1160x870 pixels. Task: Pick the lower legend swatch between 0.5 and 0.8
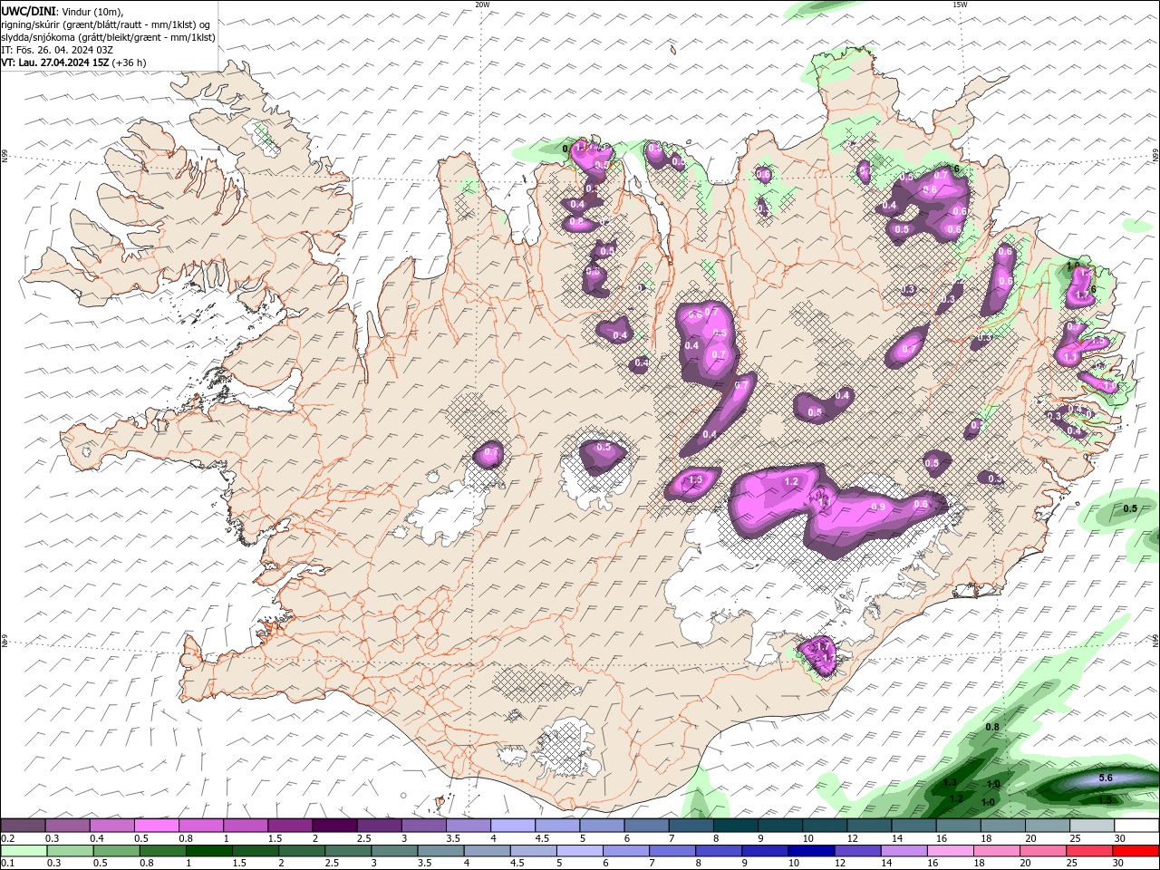pos(116,851)
